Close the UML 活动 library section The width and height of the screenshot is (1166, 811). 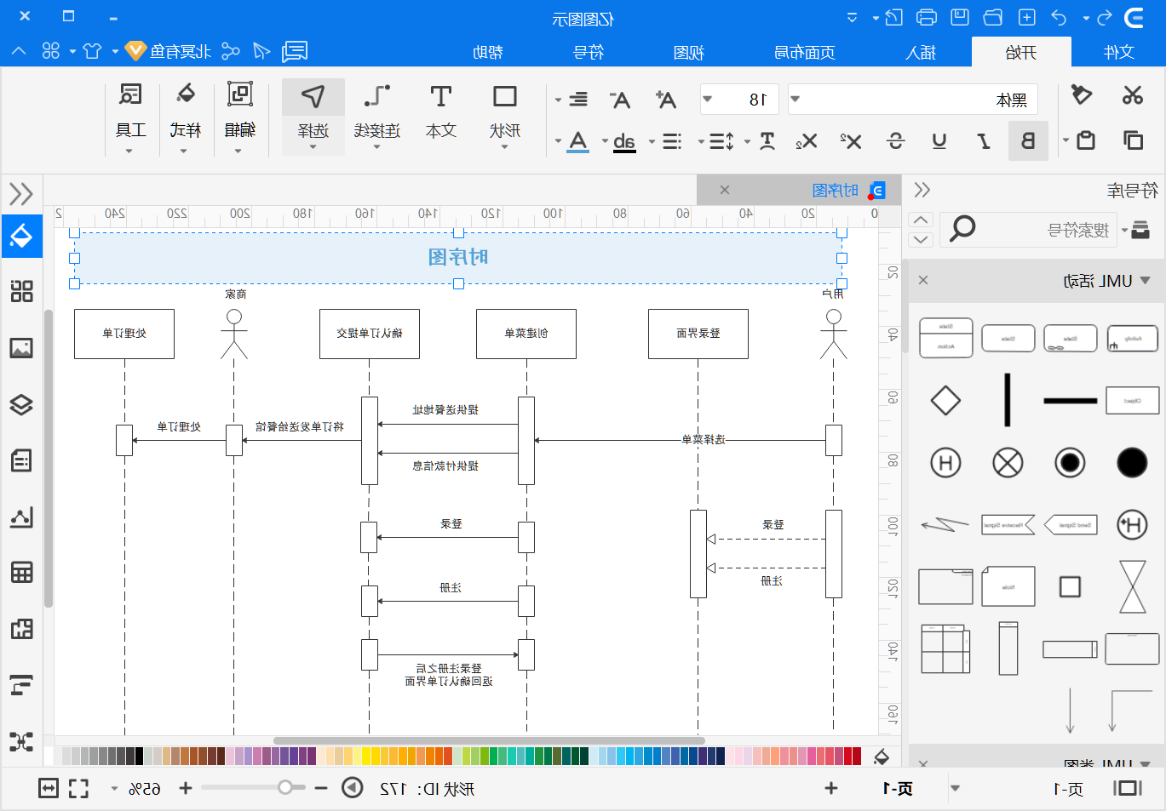(923, 280)
